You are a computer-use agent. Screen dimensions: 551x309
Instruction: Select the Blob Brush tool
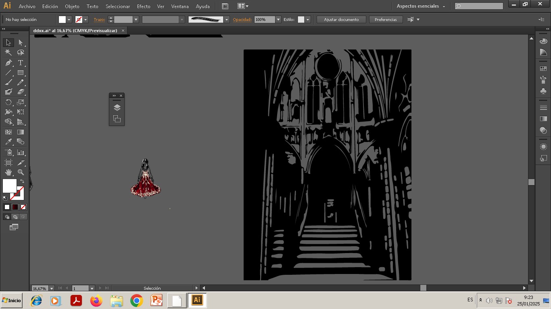click(8, 92)
